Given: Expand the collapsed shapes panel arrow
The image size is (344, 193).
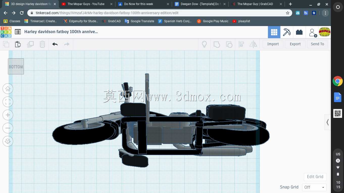Looking at the screenshot, I should (328, 122).
